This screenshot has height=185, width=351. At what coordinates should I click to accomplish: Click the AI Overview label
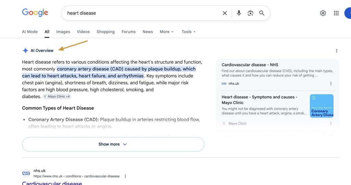pyautogui.click(x=42, y=51)
